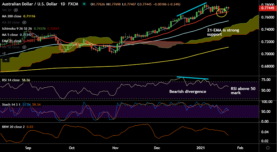Select the 'RSI above 50 mark' annotation
The width and height of the screenshot is (277, 152).
click(x=243, y=91)
